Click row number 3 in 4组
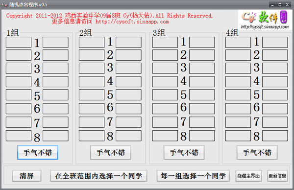The height and width of the screenshot is (190, 294). (x=256, y=68)
